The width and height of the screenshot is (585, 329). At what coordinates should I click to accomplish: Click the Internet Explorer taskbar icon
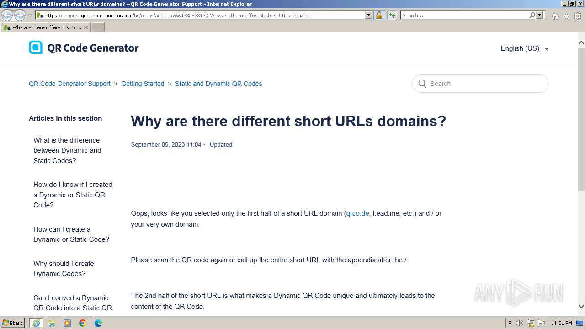pos(36,323)
